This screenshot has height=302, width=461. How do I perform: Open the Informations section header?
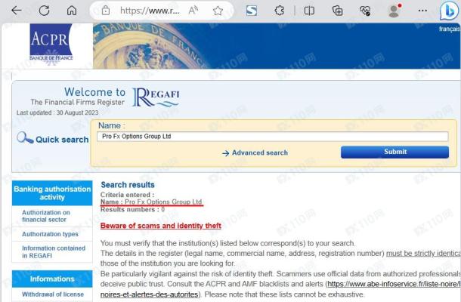(52, 279)
